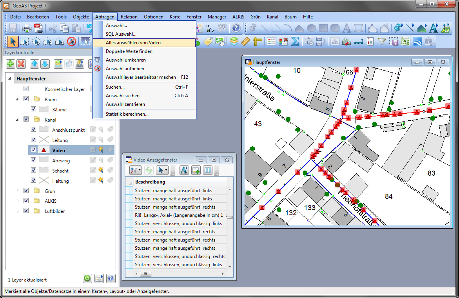Click the PDF print icon

(38, 28)
